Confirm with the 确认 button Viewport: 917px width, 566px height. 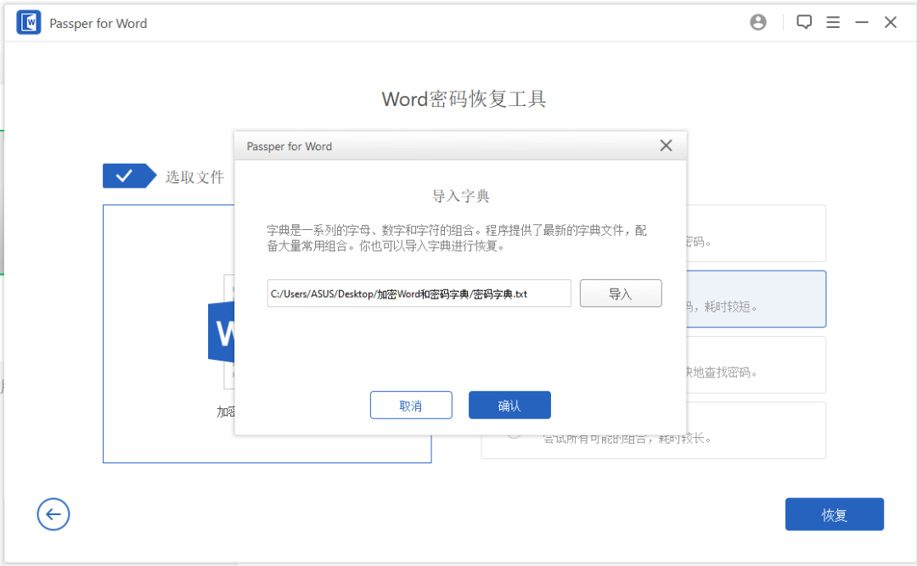tap(509, 406)
